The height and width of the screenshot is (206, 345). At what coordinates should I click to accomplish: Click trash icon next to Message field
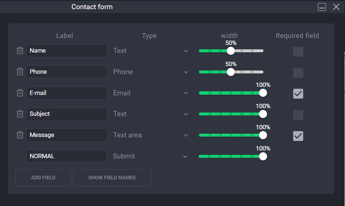pos(20,135)
